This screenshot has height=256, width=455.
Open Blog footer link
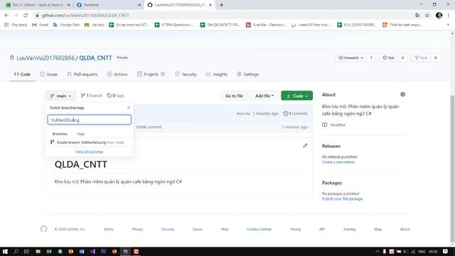point(378,229)
